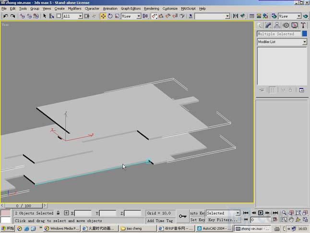
Task: Click Bind to Space Warp icon
Action: (x=36, y=16)
